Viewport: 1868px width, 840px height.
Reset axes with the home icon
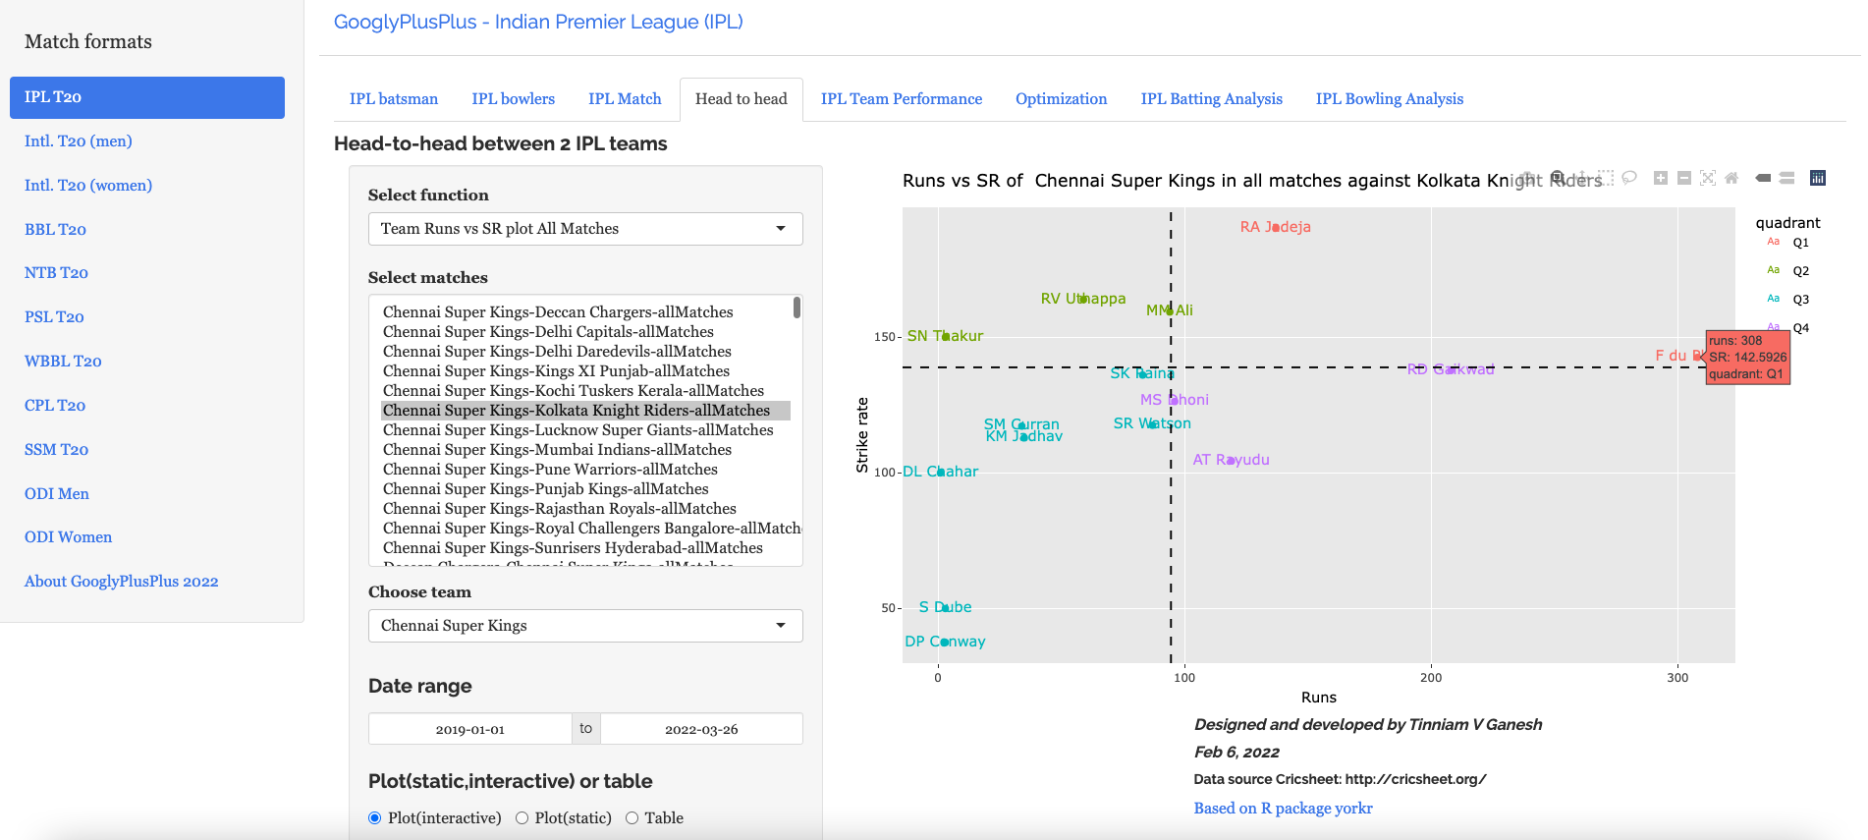[x=1731, y=178]
